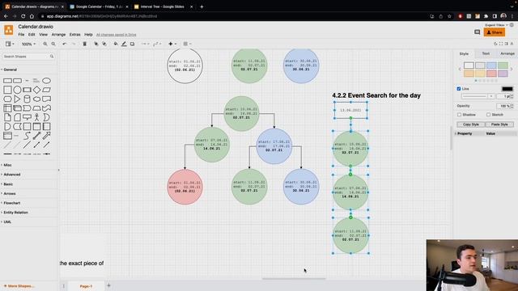This screenshot has width=518, height=291.
Task: Switch to Interval Tree Google Slides tab
Action: tap(163, 6)
